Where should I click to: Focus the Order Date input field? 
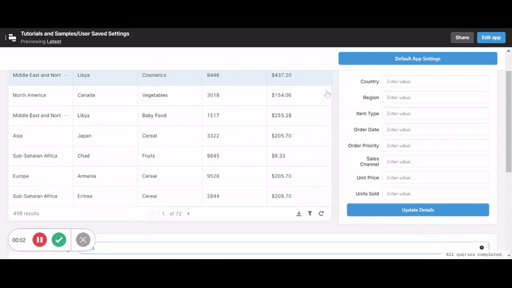pos(436,130)
